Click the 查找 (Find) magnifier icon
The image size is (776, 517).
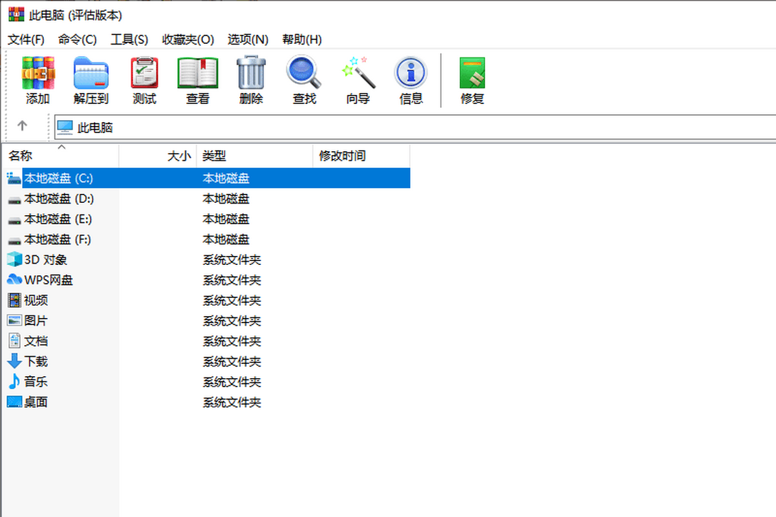304,72
